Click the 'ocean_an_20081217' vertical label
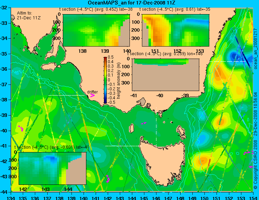 pyautogui.click(x=256, y=49)
